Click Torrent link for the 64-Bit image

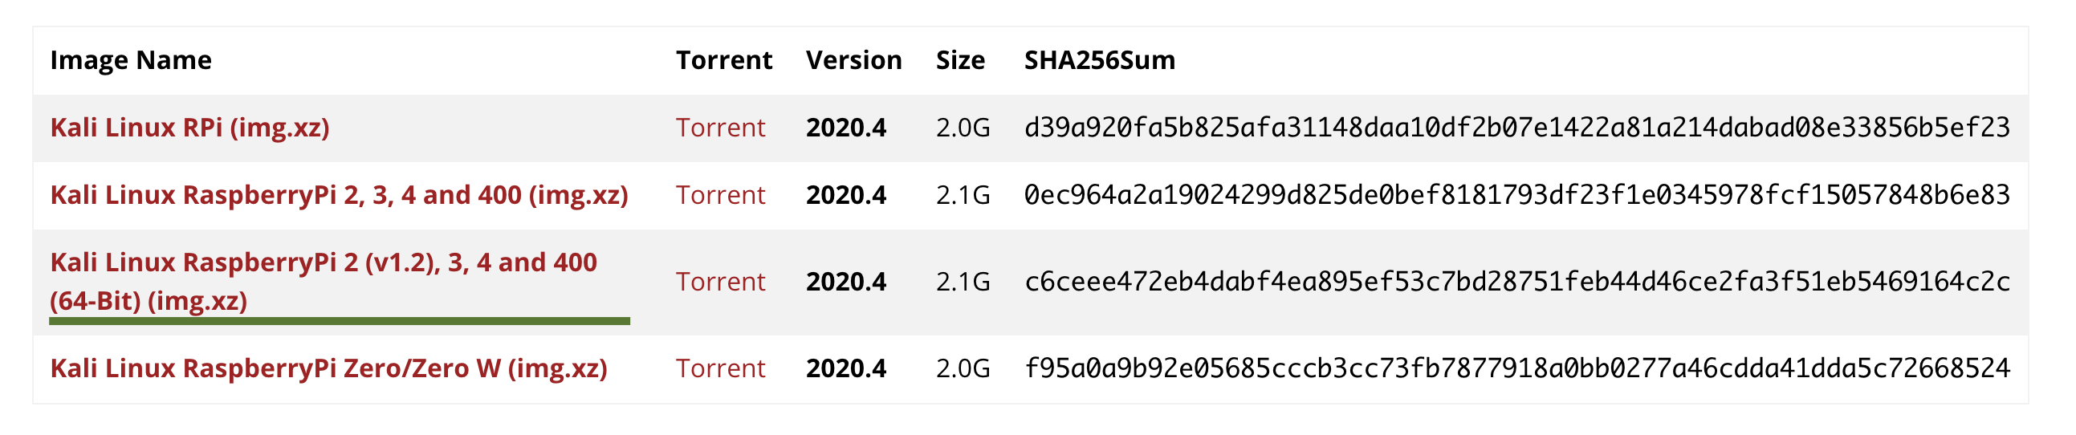coord(719,281)
